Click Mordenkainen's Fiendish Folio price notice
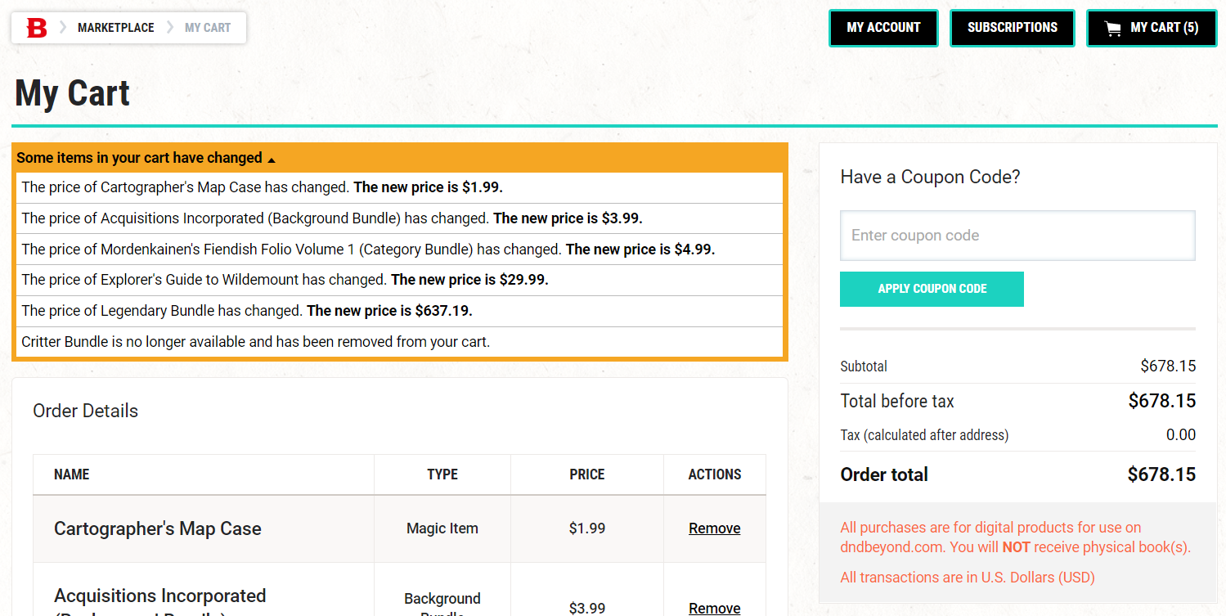The height and width of the screenshot is (616, 1226). click(x=399, y=250)
